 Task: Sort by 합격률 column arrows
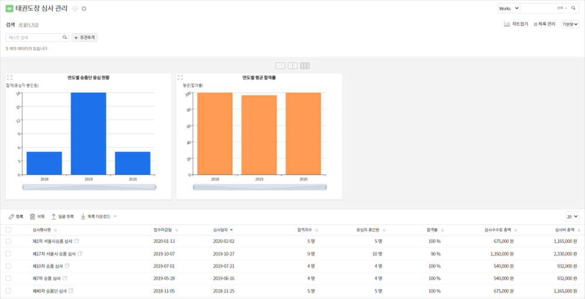click(x=442, y=230)
